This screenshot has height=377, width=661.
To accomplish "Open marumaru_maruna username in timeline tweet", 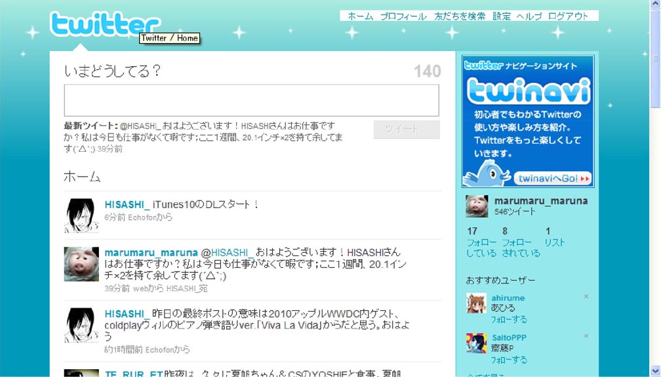I will (x=151, y=253).
